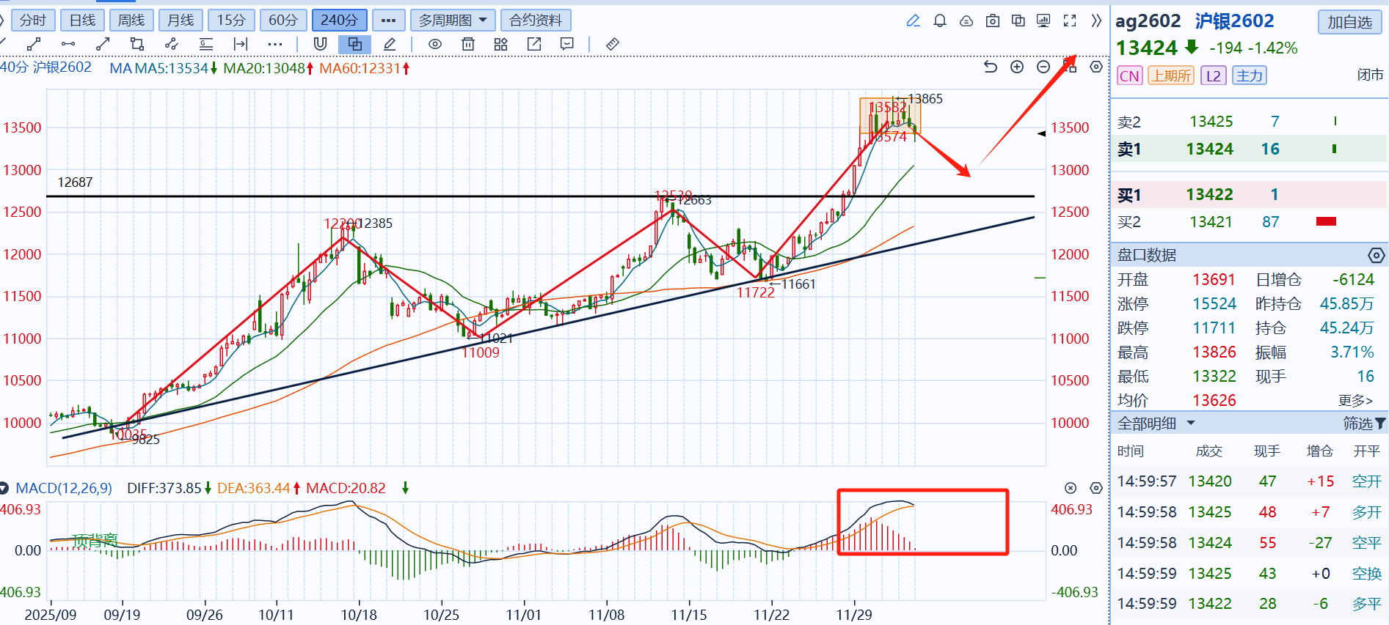Collapse the MACD indicator panel header arrow
1389x625 pixels.
(5, 488)
